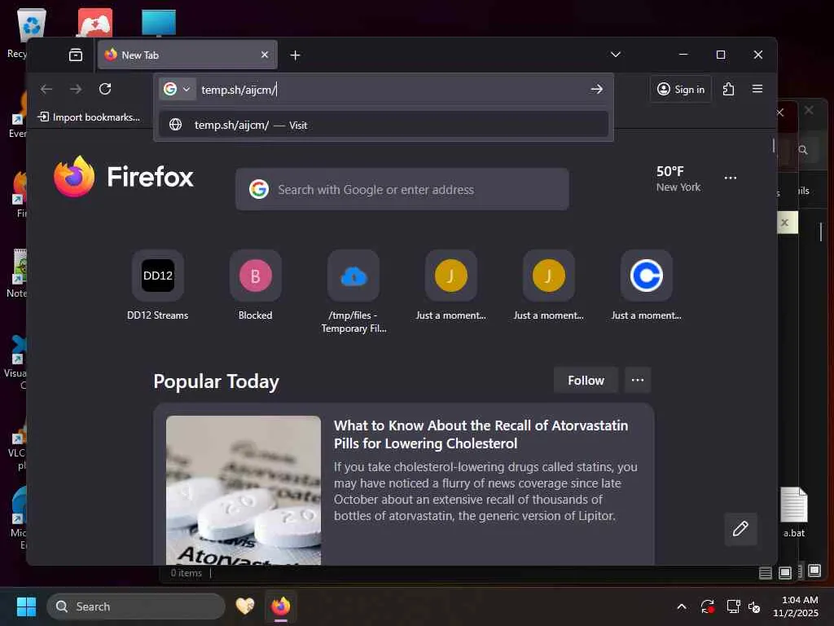Open the red game controller desktop icon
The width and height of the screenshot is (834, 626).
point(95,22)
